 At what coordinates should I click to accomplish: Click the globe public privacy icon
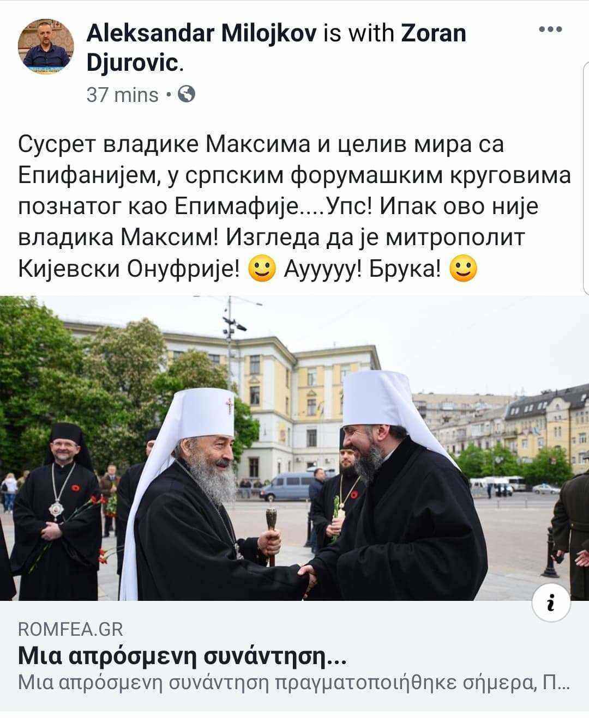[187, 95]
